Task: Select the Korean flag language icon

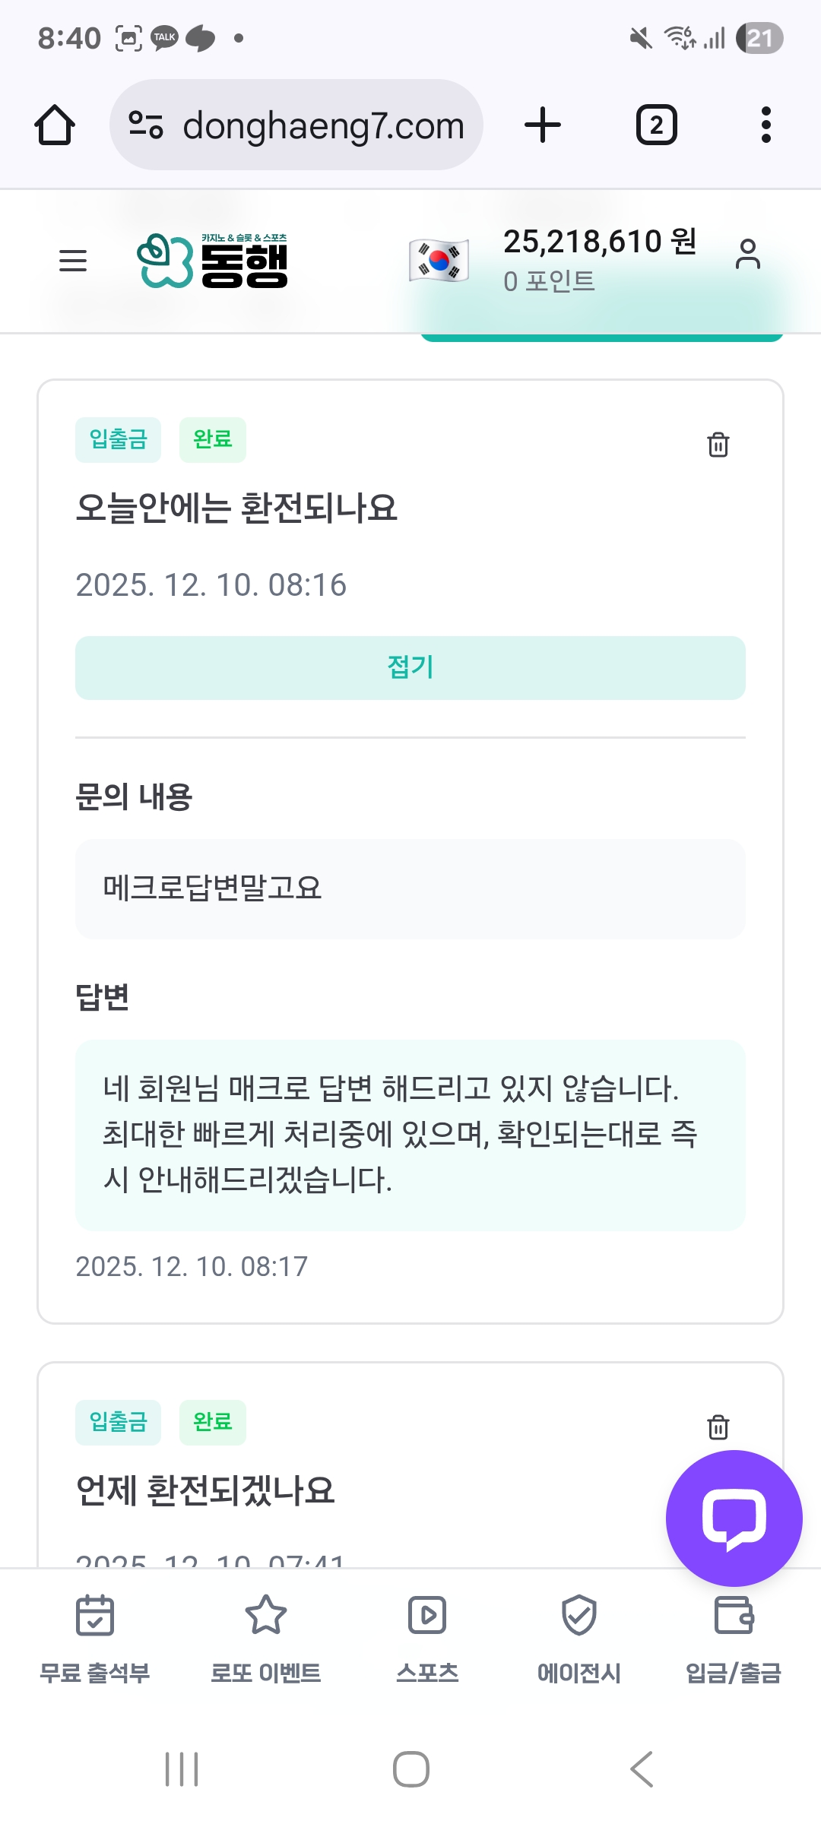Action: [x=439, y=261]
